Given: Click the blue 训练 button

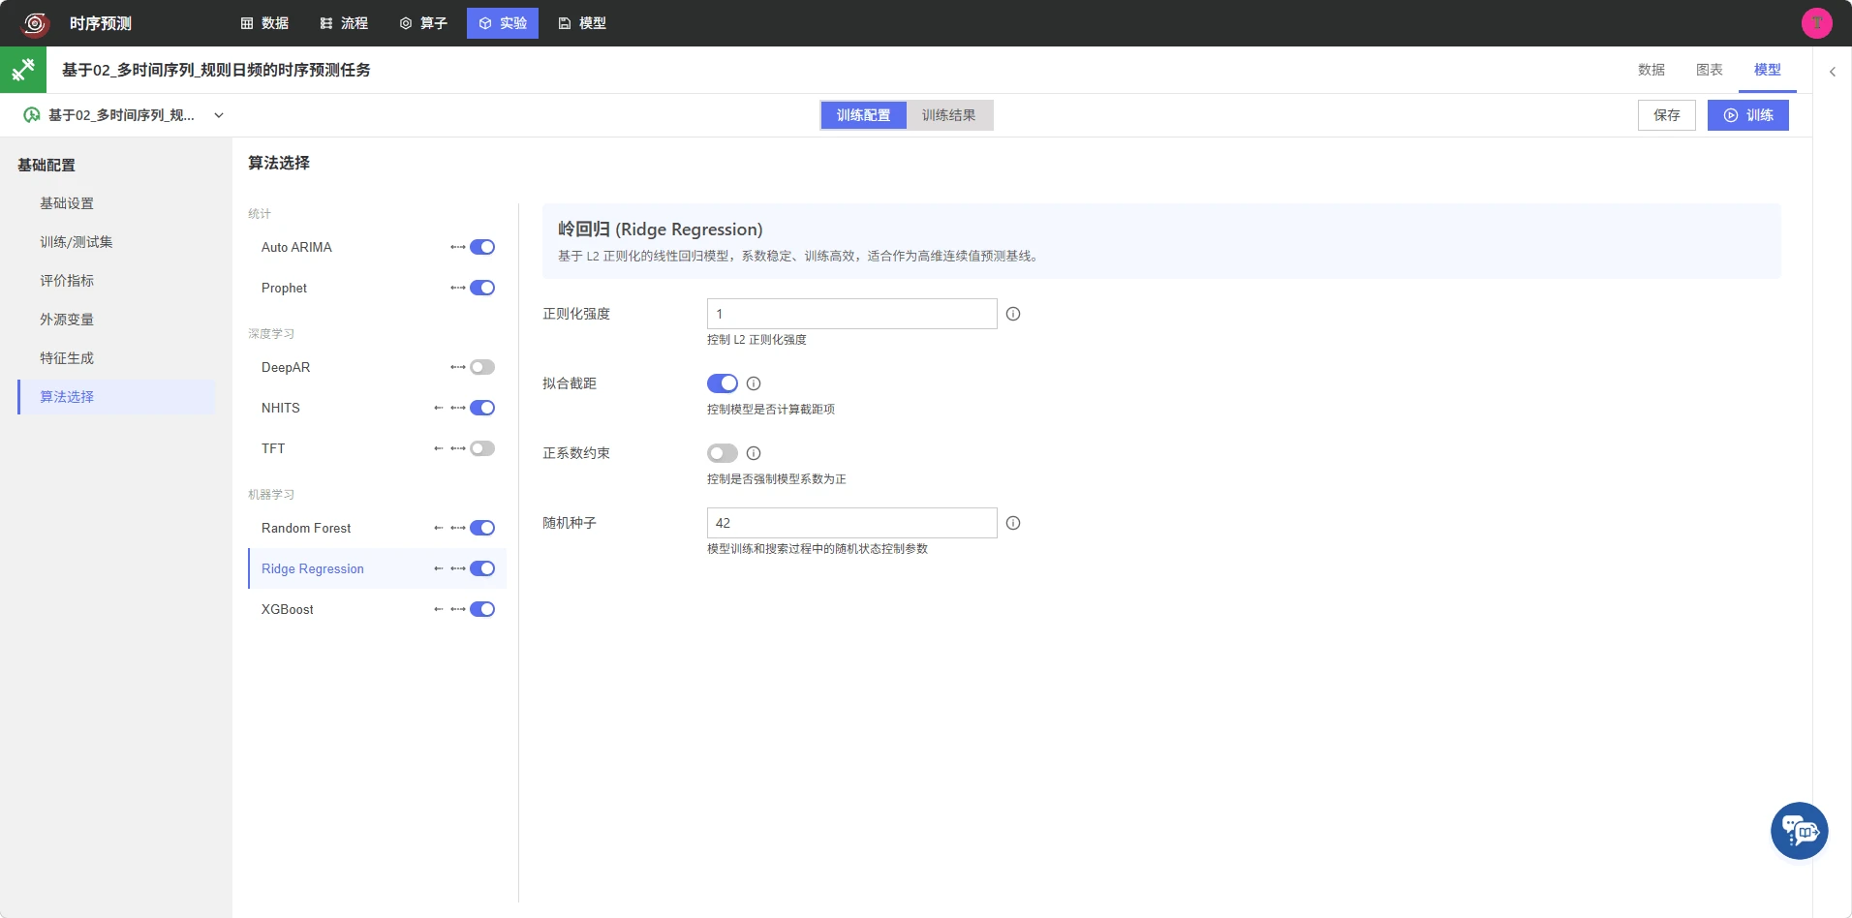Looking at the screenshot, I should (x=1748, y=115).
